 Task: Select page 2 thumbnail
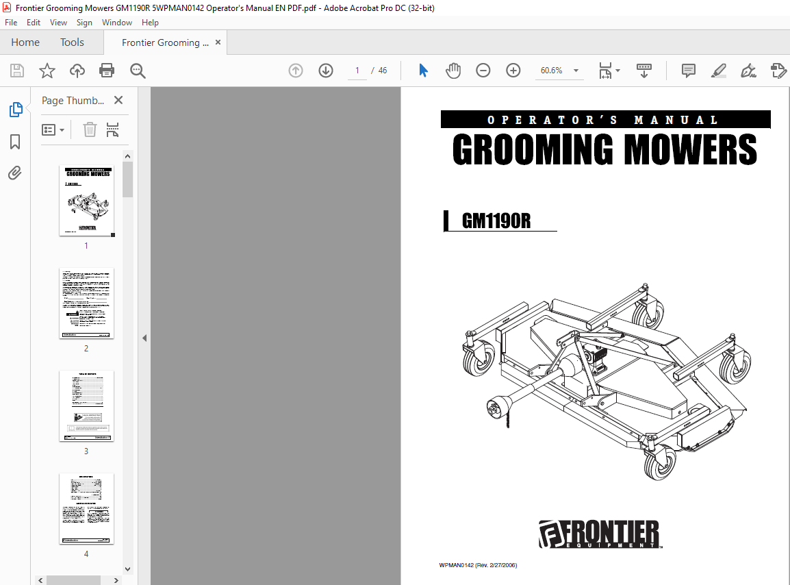(x=87, y=303)
